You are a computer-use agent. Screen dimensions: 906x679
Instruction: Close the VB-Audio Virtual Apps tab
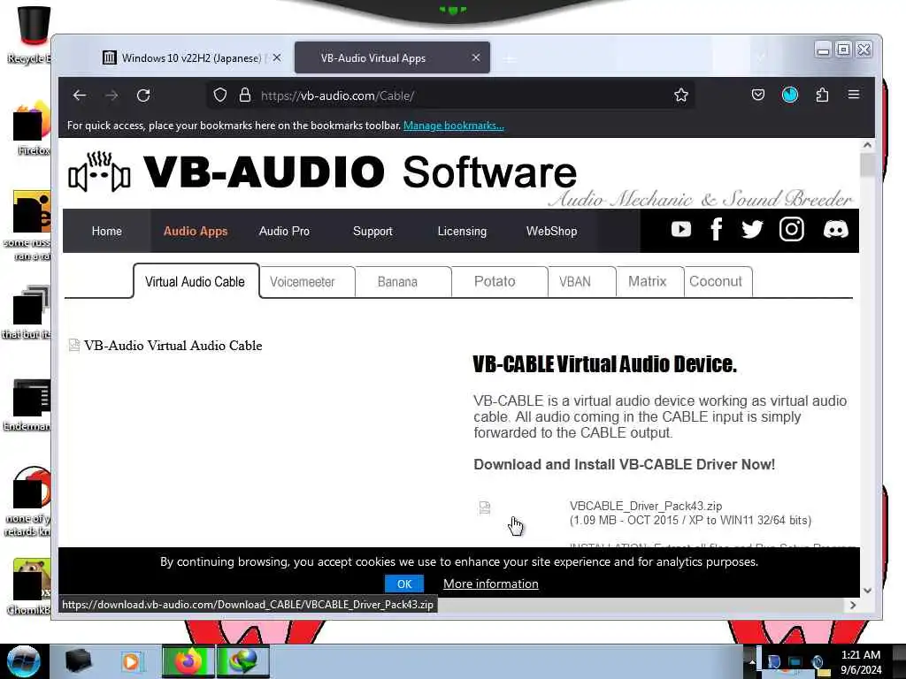475,57
